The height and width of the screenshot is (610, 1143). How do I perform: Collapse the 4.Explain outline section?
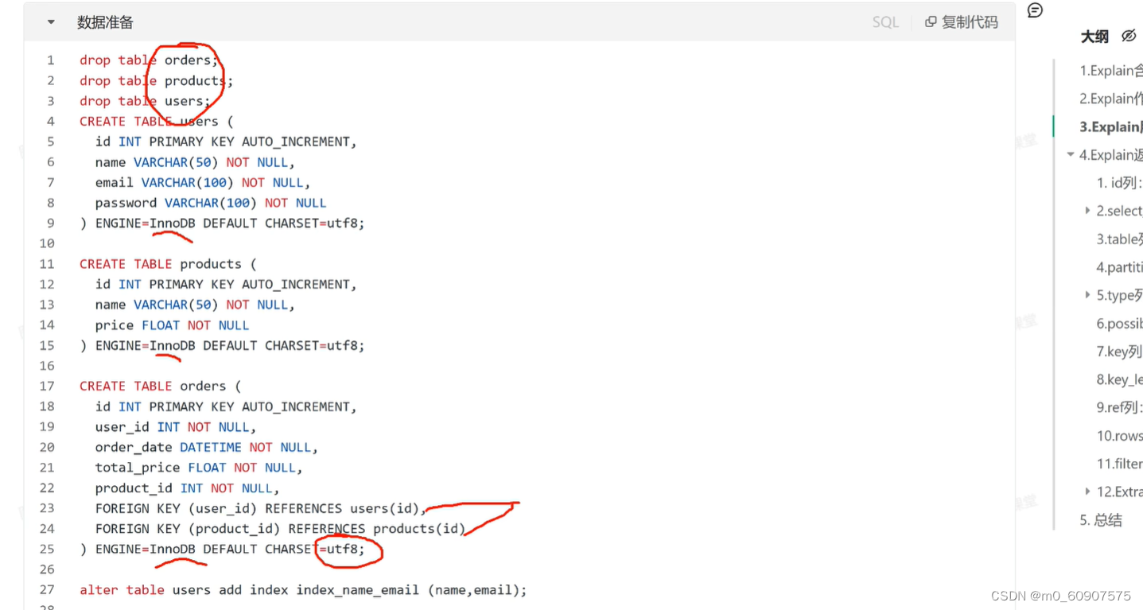[1071, 155]
